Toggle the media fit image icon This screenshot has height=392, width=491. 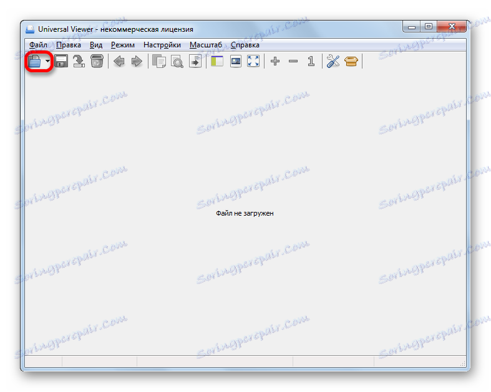pyautogui.click(x=235, y=61)
